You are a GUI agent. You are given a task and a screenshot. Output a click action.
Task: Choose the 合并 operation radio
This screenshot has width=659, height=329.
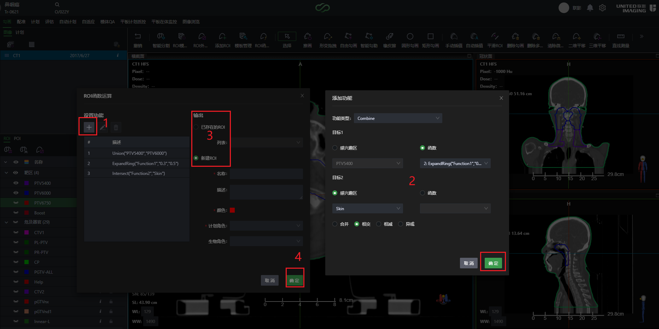[x=335, y=224]
